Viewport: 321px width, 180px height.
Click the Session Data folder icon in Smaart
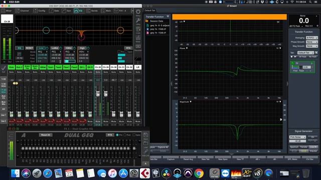tap(147, 21)
